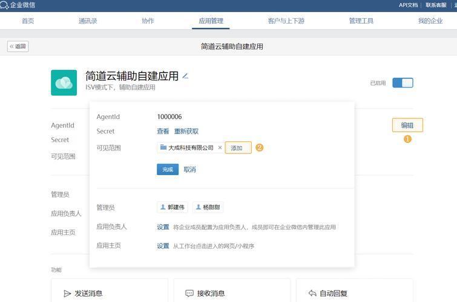Screen dimensions: 457x302
Task: Click the 取消 link
Action: point(189,170)
